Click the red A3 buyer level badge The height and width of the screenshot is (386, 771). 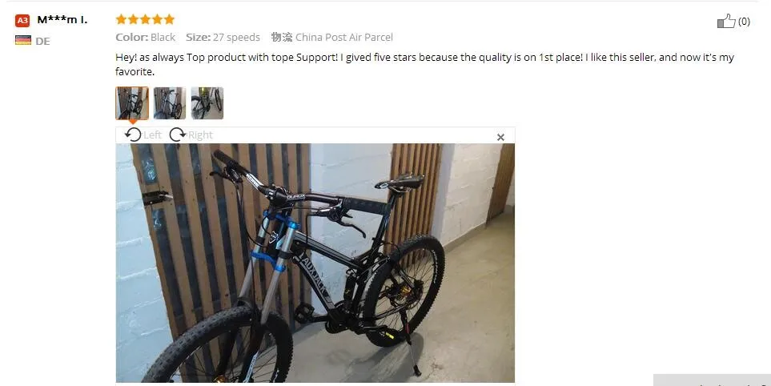point(22,20)
